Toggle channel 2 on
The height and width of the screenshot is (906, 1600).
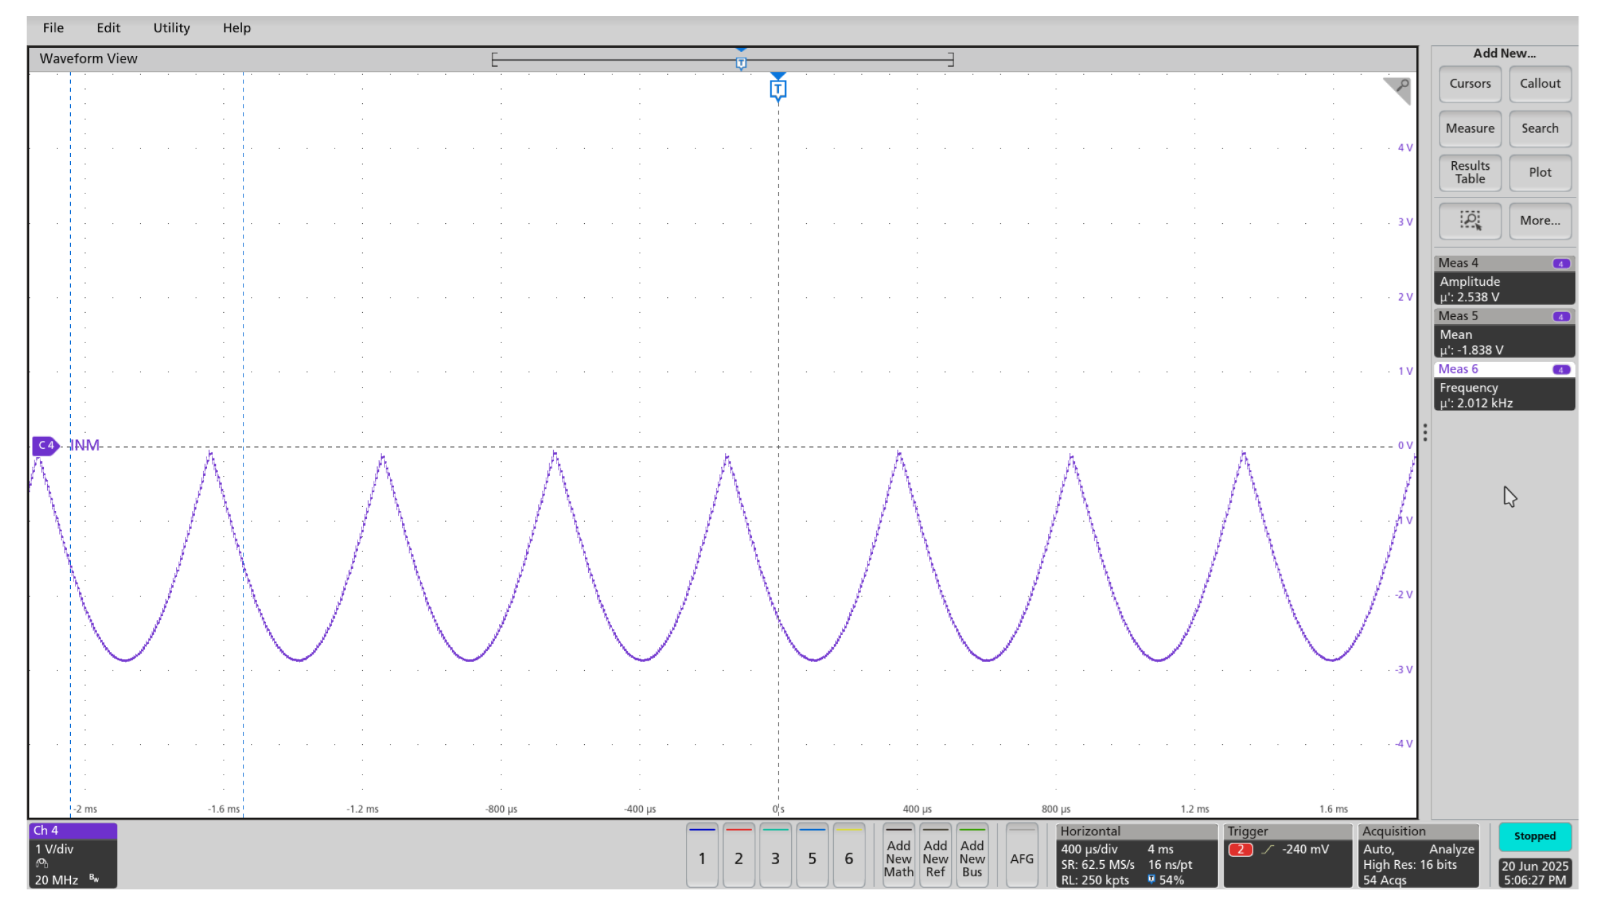tap(738, 857)
